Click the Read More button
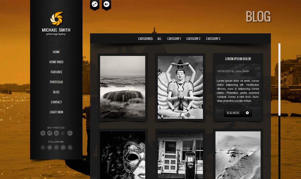Screen dimensions: 301x179 click(238, 113)
